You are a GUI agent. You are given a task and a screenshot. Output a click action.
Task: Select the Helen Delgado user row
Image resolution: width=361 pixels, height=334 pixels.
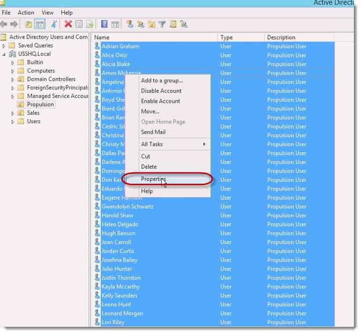214,224
